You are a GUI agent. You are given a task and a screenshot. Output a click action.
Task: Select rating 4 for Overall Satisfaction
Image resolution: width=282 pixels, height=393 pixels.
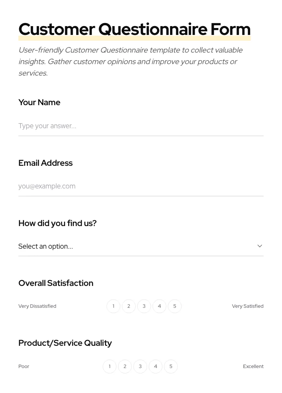[x=159, y=306]
